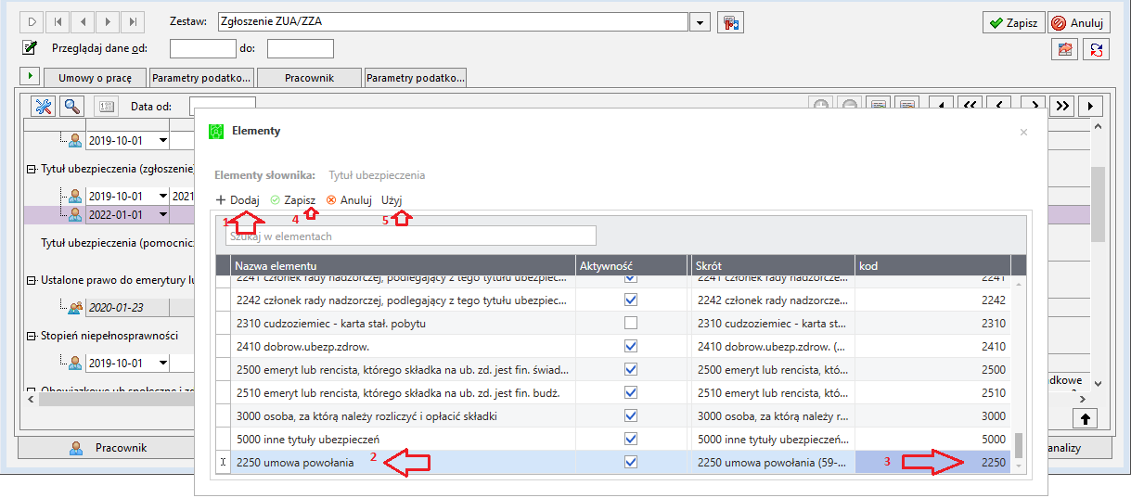The height and width of the screenshot is (498, 1131).
Task: Go to the previous record arrow
Action: pyautogui.click(x=83, y=21)
